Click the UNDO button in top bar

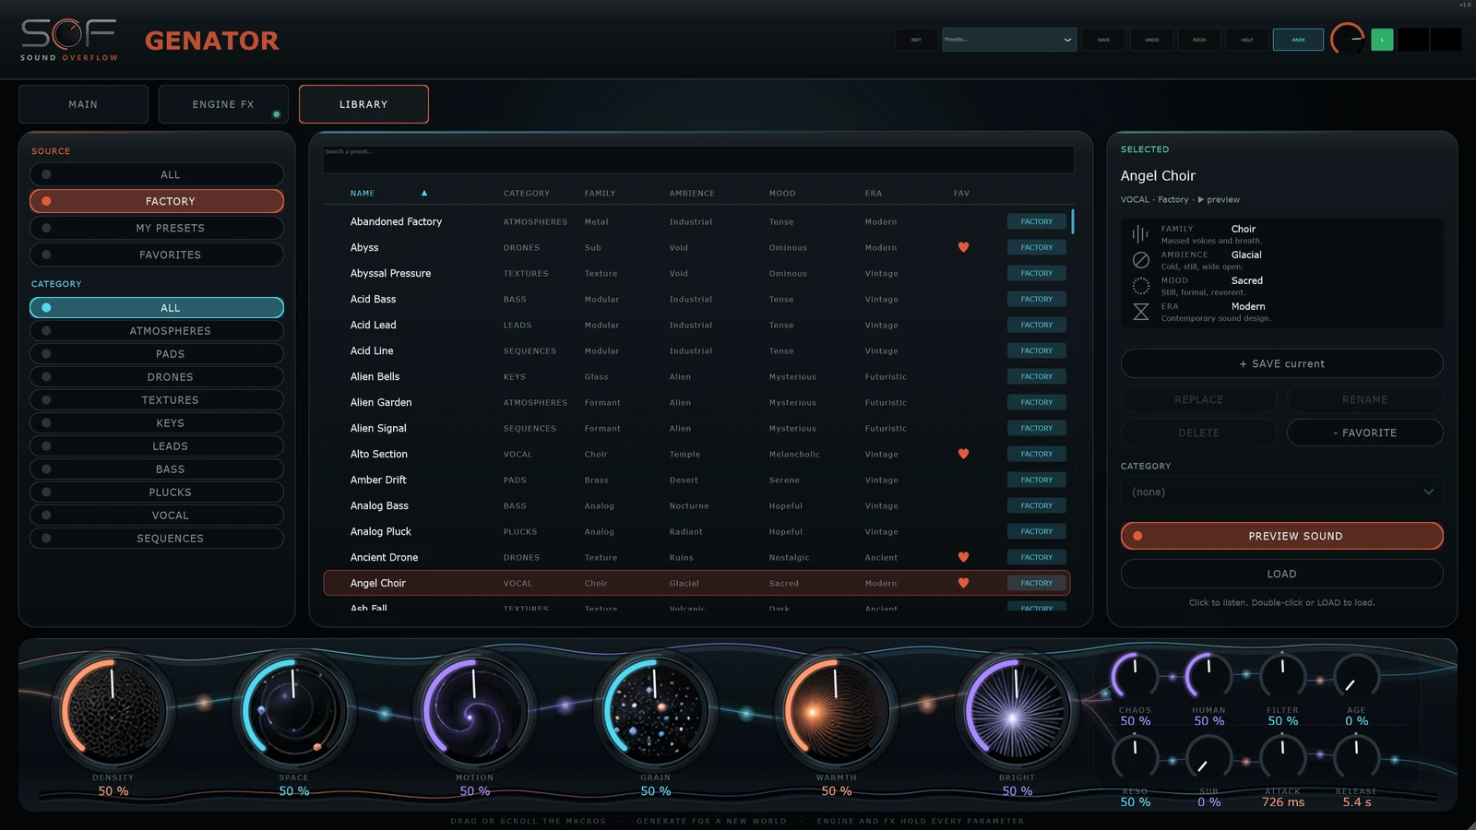[1152, 40]
